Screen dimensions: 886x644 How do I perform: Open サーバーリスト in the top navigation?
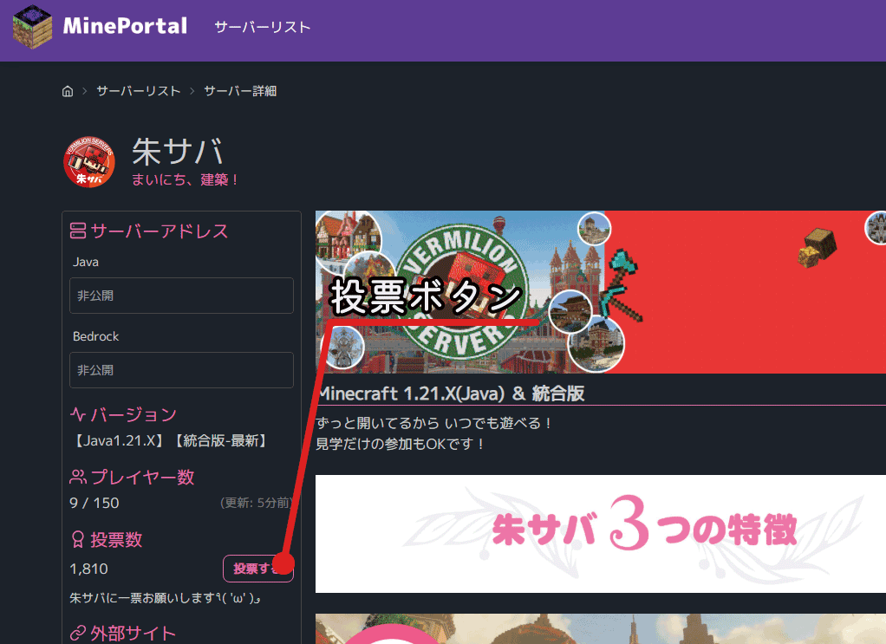262,27
